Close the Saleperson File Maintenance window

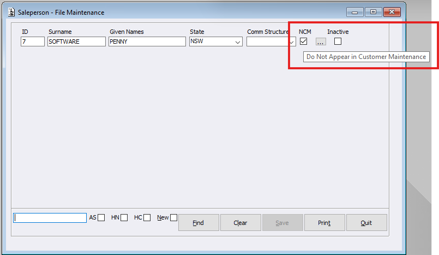pyautogui.click(x=391, y=12)
